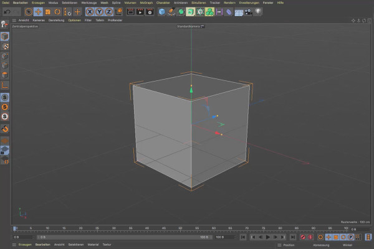Screen dimensions: 374x249
Task: Add a cube primitive object
Action: (161, 12)
